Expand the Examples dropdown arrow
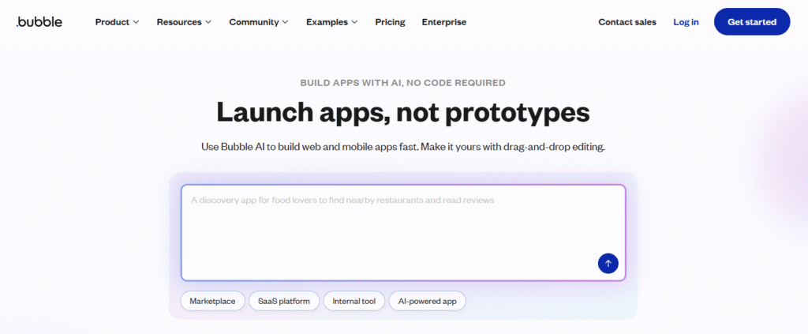The width and height of the screenshot is (808, 334). pyautogui.click(x=354, y=22)
